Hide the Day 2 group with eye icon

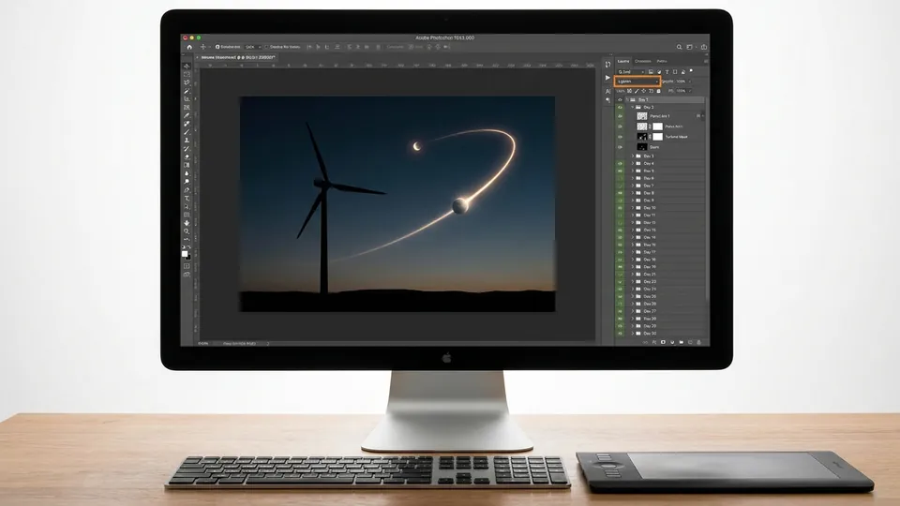coord(620,107)
